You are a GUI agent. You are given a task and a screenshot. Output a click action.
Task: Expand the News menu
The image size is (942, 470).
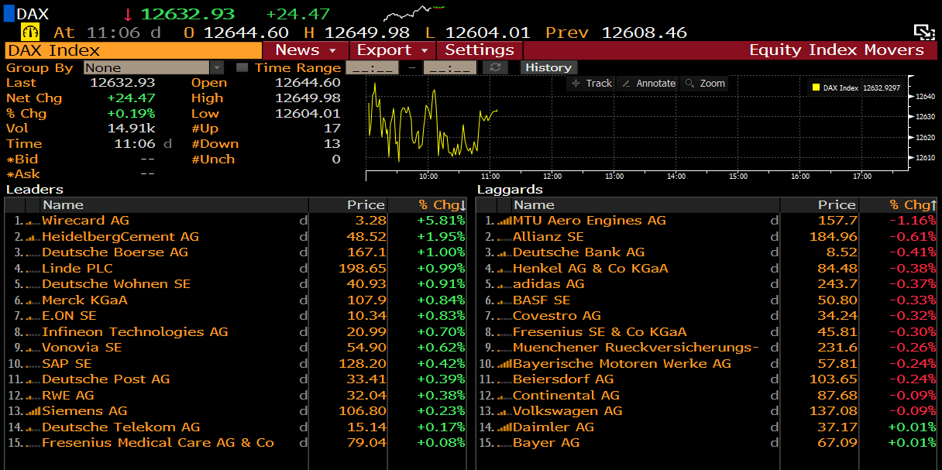click(x=305, y=50)
